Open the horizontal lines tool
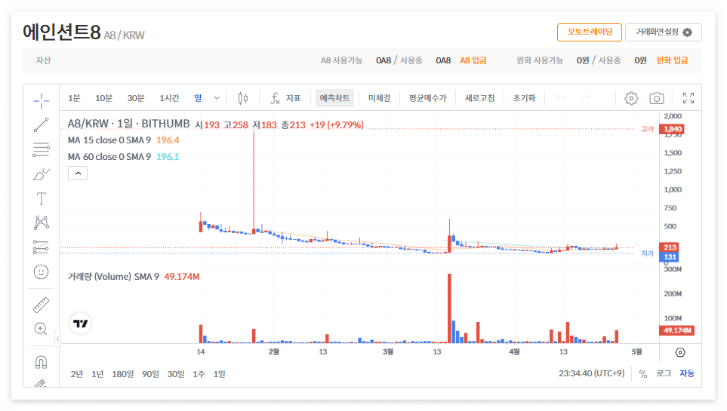Screen dimensions: 727x411 [42, 149]
